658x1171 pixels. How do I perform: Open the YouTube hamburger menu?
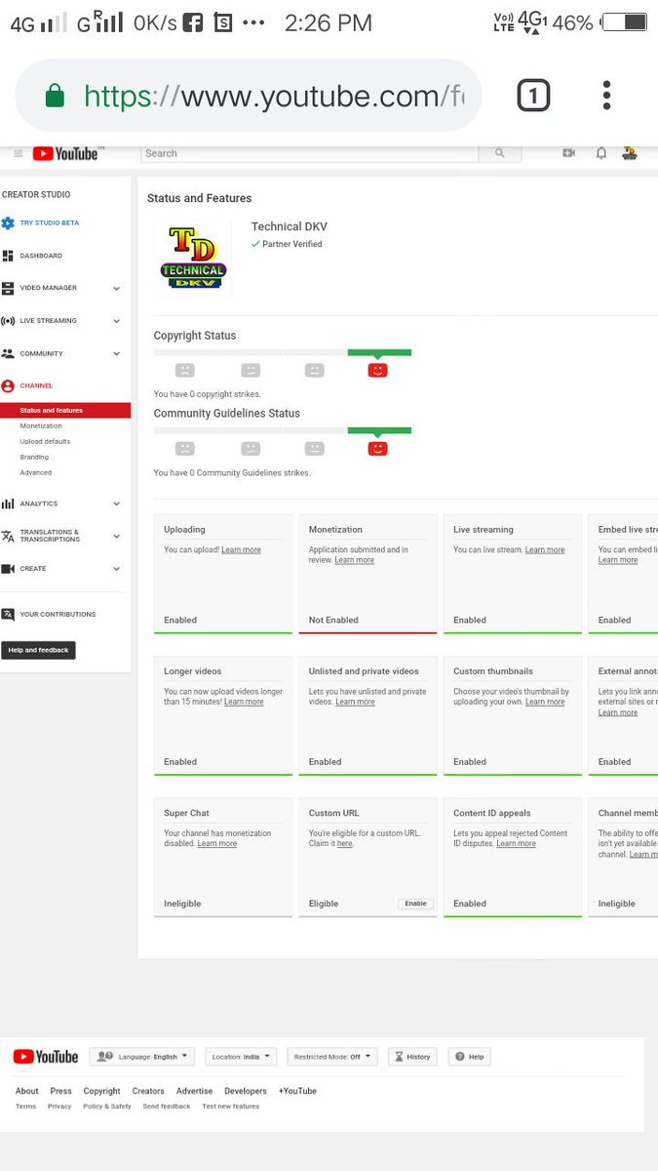click(19, 154)
